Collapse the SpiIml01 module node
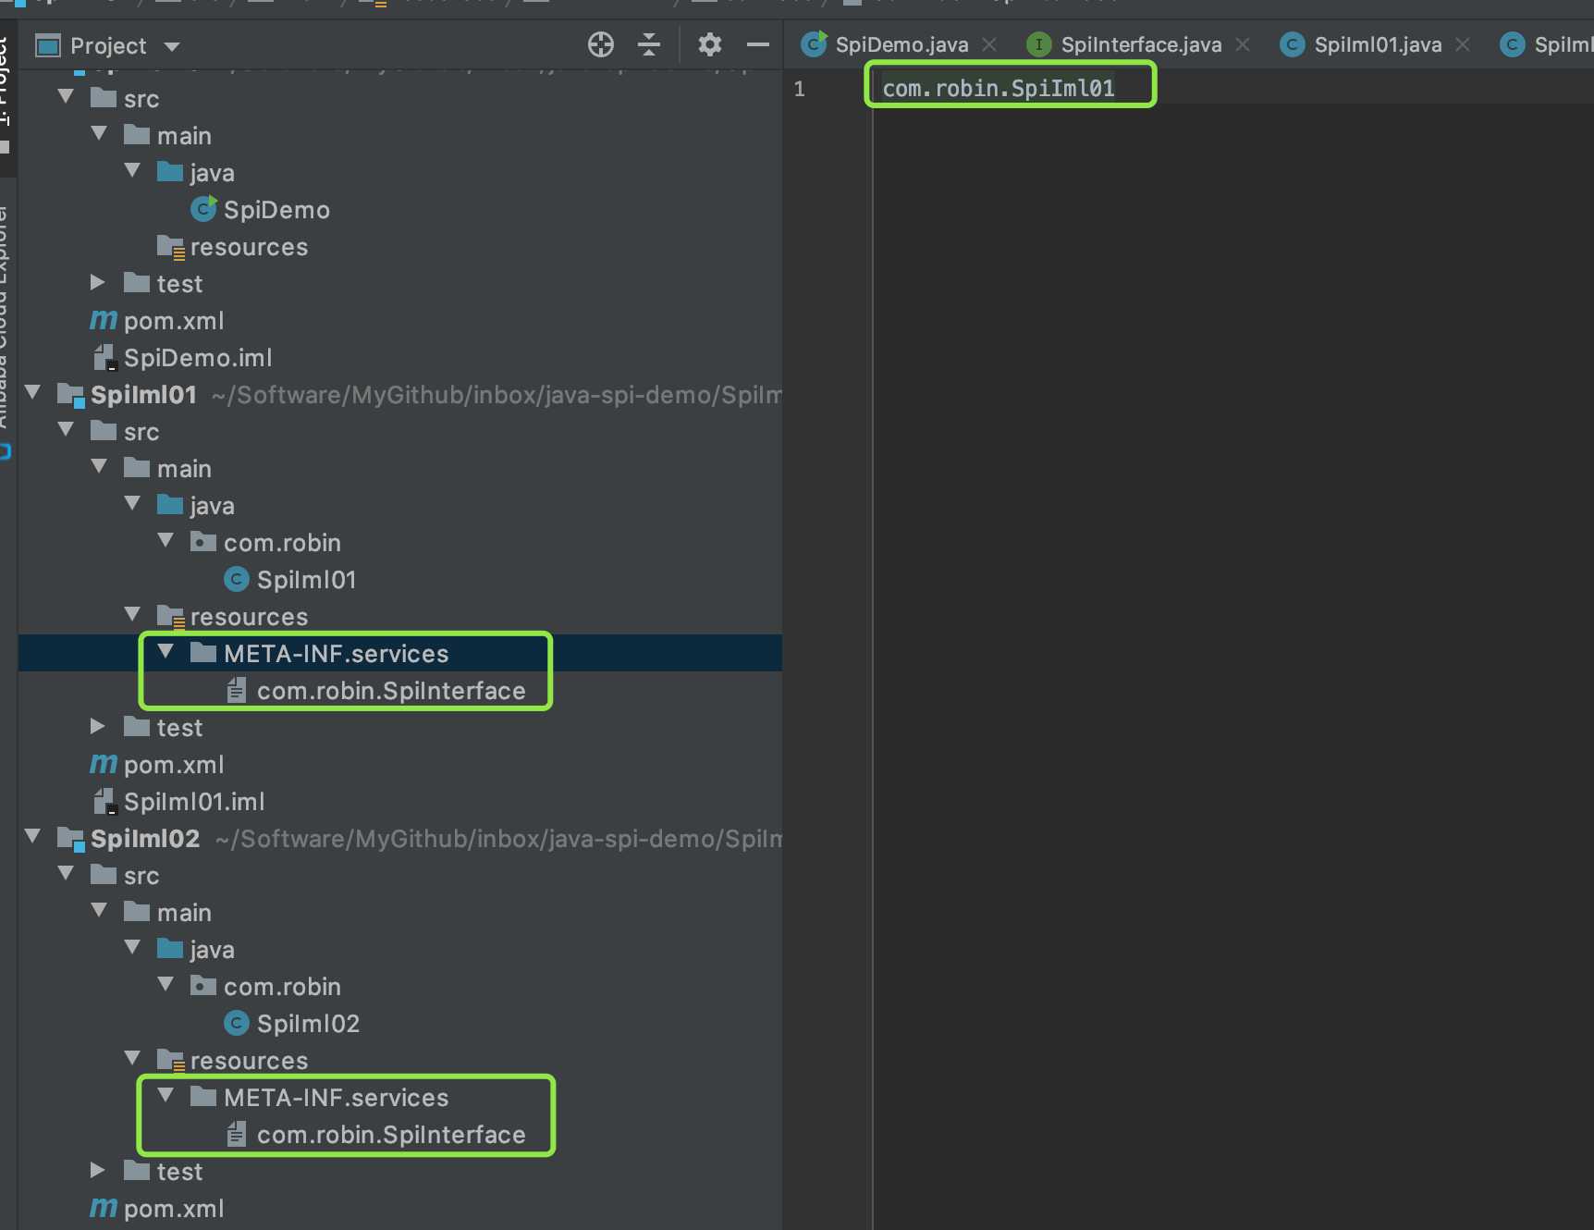 (x=33, y=393)
